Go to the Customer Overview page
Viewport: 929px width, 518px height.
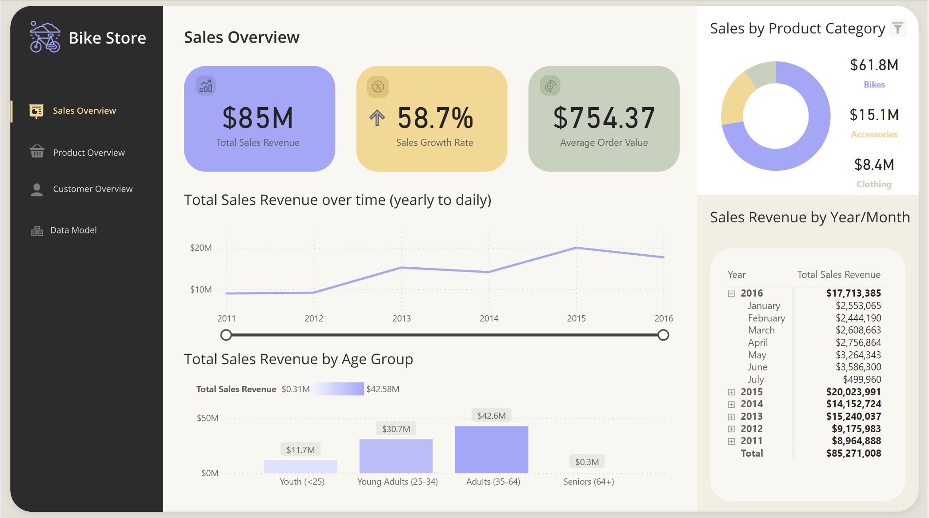click(92, 189)
